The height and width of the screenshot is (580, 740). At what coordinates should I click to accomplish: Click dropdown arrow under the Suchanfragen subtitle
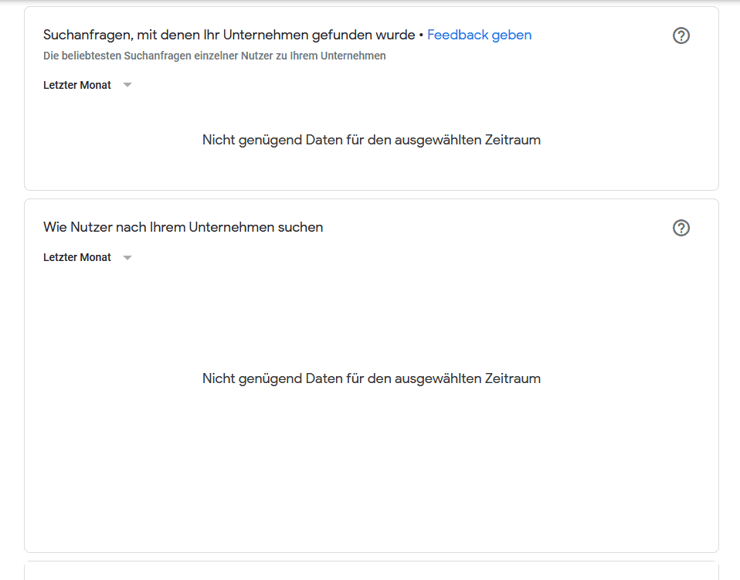(127, 85)
